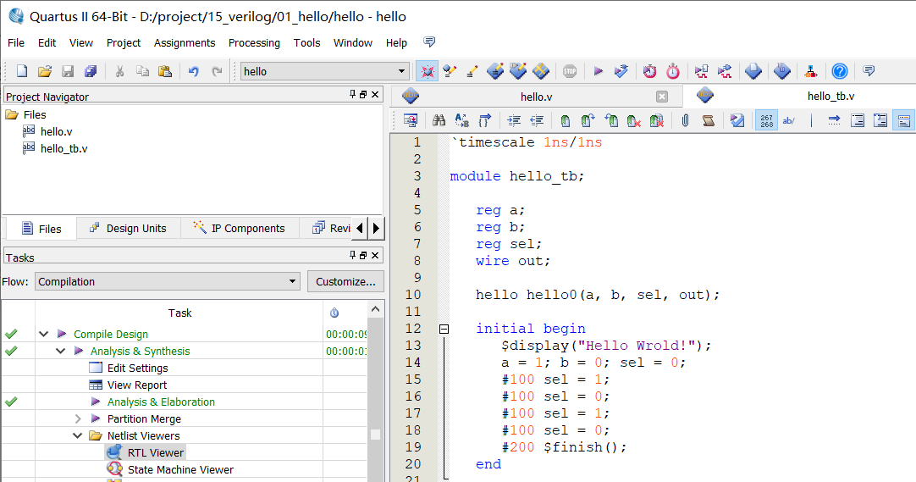
Task: Toggle the Project Navigator window button
Action: [x=428, y=71]
